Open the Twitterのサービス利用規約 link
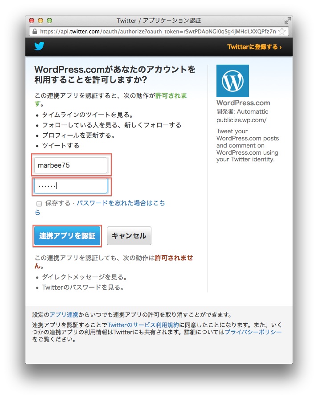318x399 pixels. [143, 325]
